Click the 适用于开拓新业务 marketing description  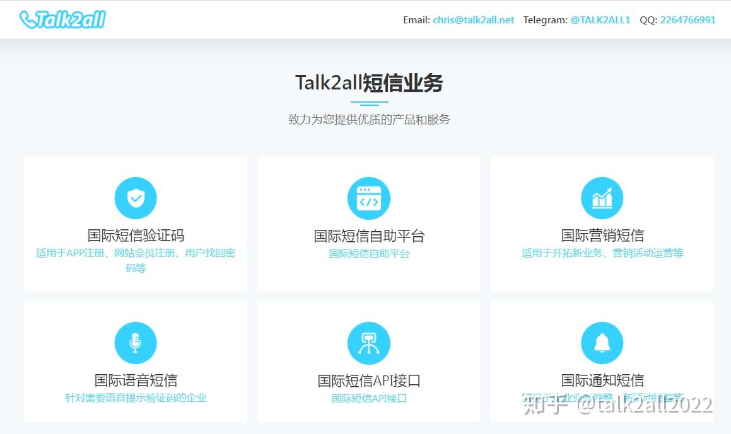tap(602, 253)
